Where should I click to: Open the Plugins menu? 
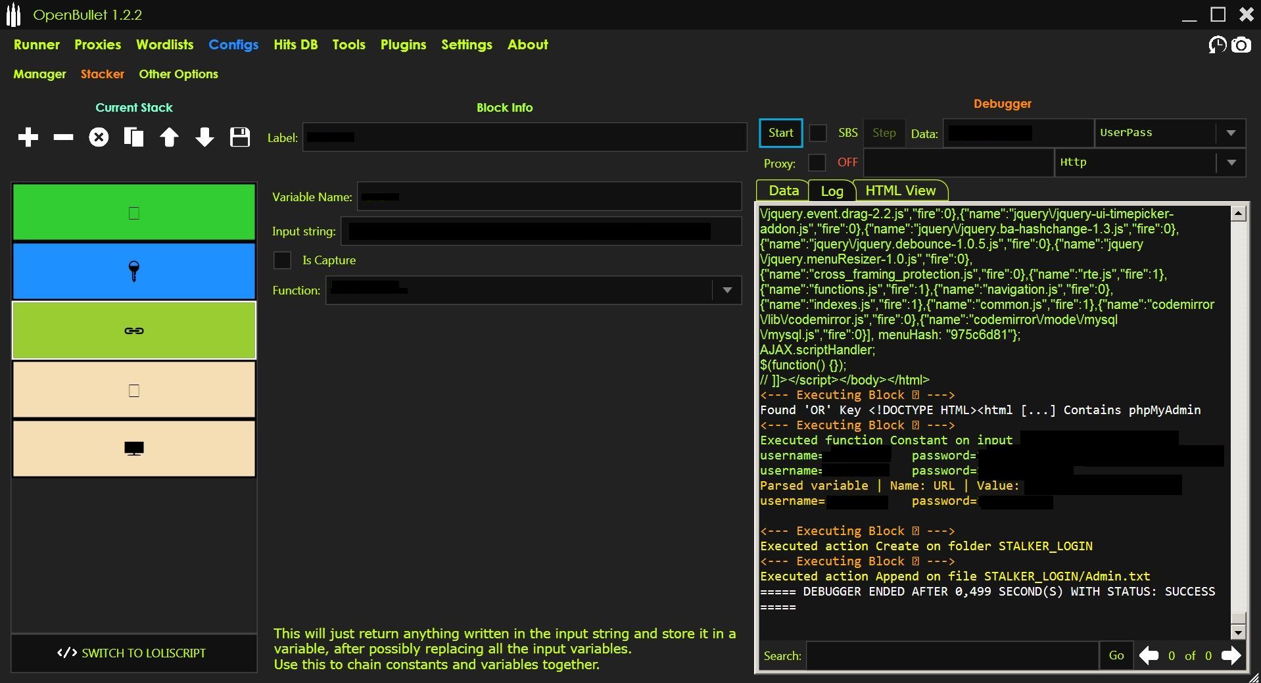click(404, 45)
